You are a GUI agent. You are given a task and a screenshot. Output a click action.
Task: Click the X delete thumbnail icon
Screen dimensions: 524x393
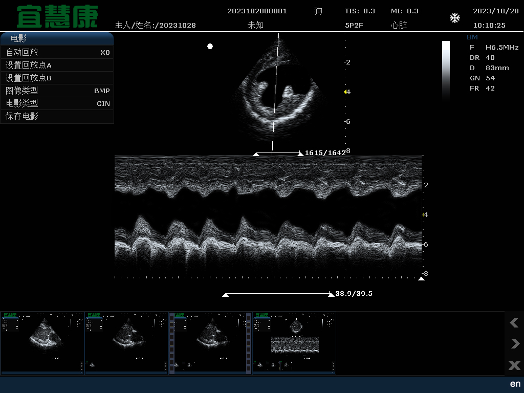(x=514, y=365)
